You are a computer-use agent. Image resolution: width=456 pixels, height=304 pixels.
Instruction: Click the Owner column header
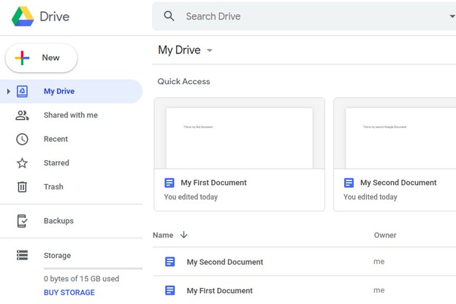point(385,235)
